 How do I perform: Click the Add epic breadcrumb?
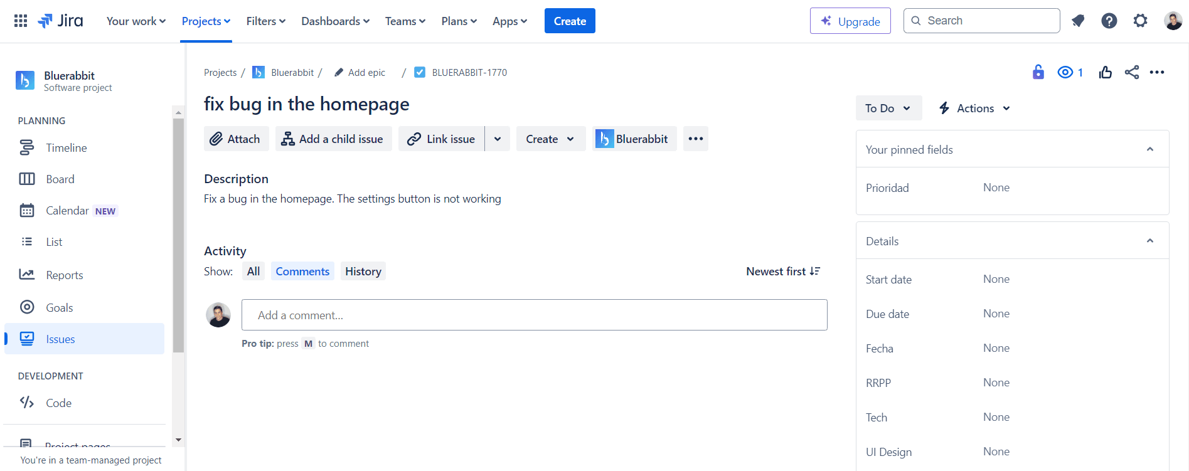[360, 73]
